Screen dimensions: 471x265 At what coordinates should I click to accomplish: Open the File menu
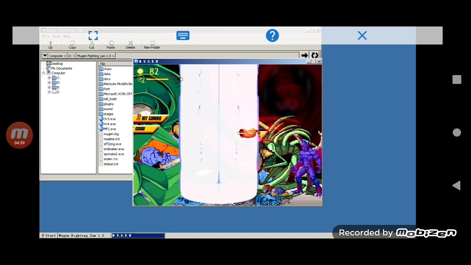tap(46, 36)
